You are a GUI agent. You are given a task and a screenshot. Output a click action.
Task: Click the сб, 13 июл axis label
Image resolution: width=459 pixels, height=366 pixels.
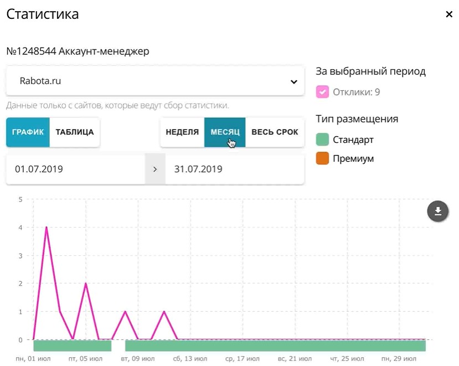click(190, 359)
